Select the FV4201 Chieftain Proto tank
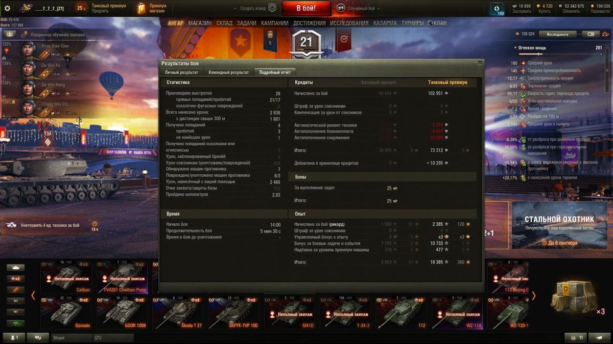613x344 pixels. (122, 278)
